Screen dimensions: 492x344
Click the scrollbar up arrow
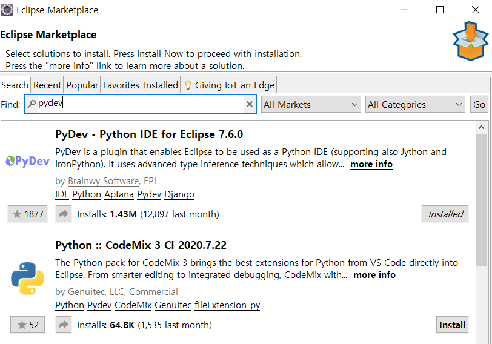[481, 128]
